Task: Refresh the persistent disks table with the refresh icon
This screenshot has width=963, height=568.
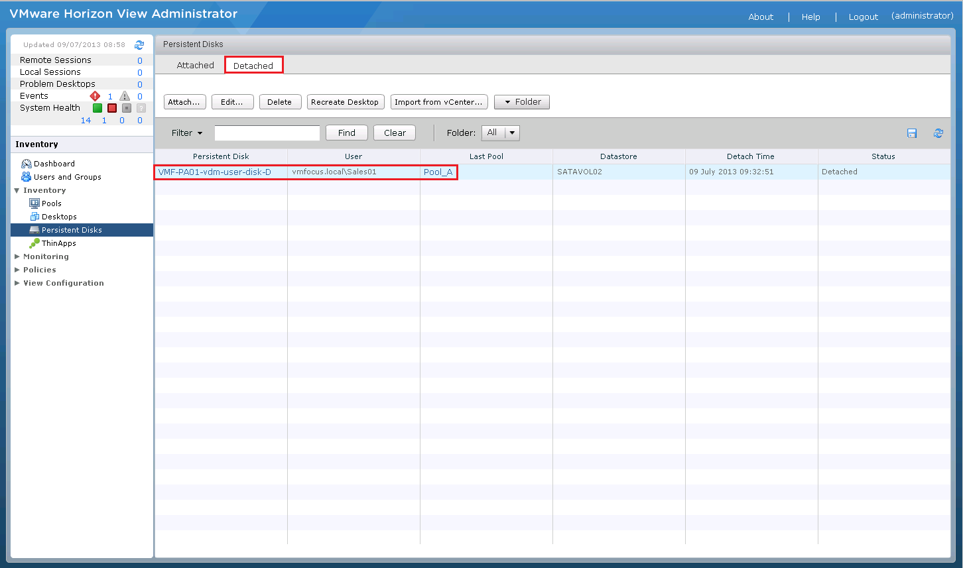Action: (x=938, y=133)
